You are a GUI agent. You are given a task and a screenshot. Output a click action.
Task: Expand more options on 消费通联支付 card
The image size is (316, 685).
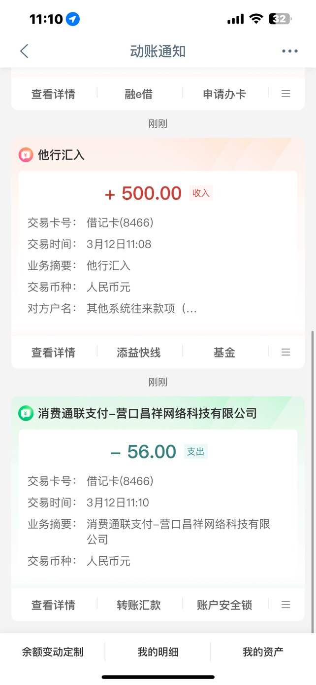click(285, 605)
